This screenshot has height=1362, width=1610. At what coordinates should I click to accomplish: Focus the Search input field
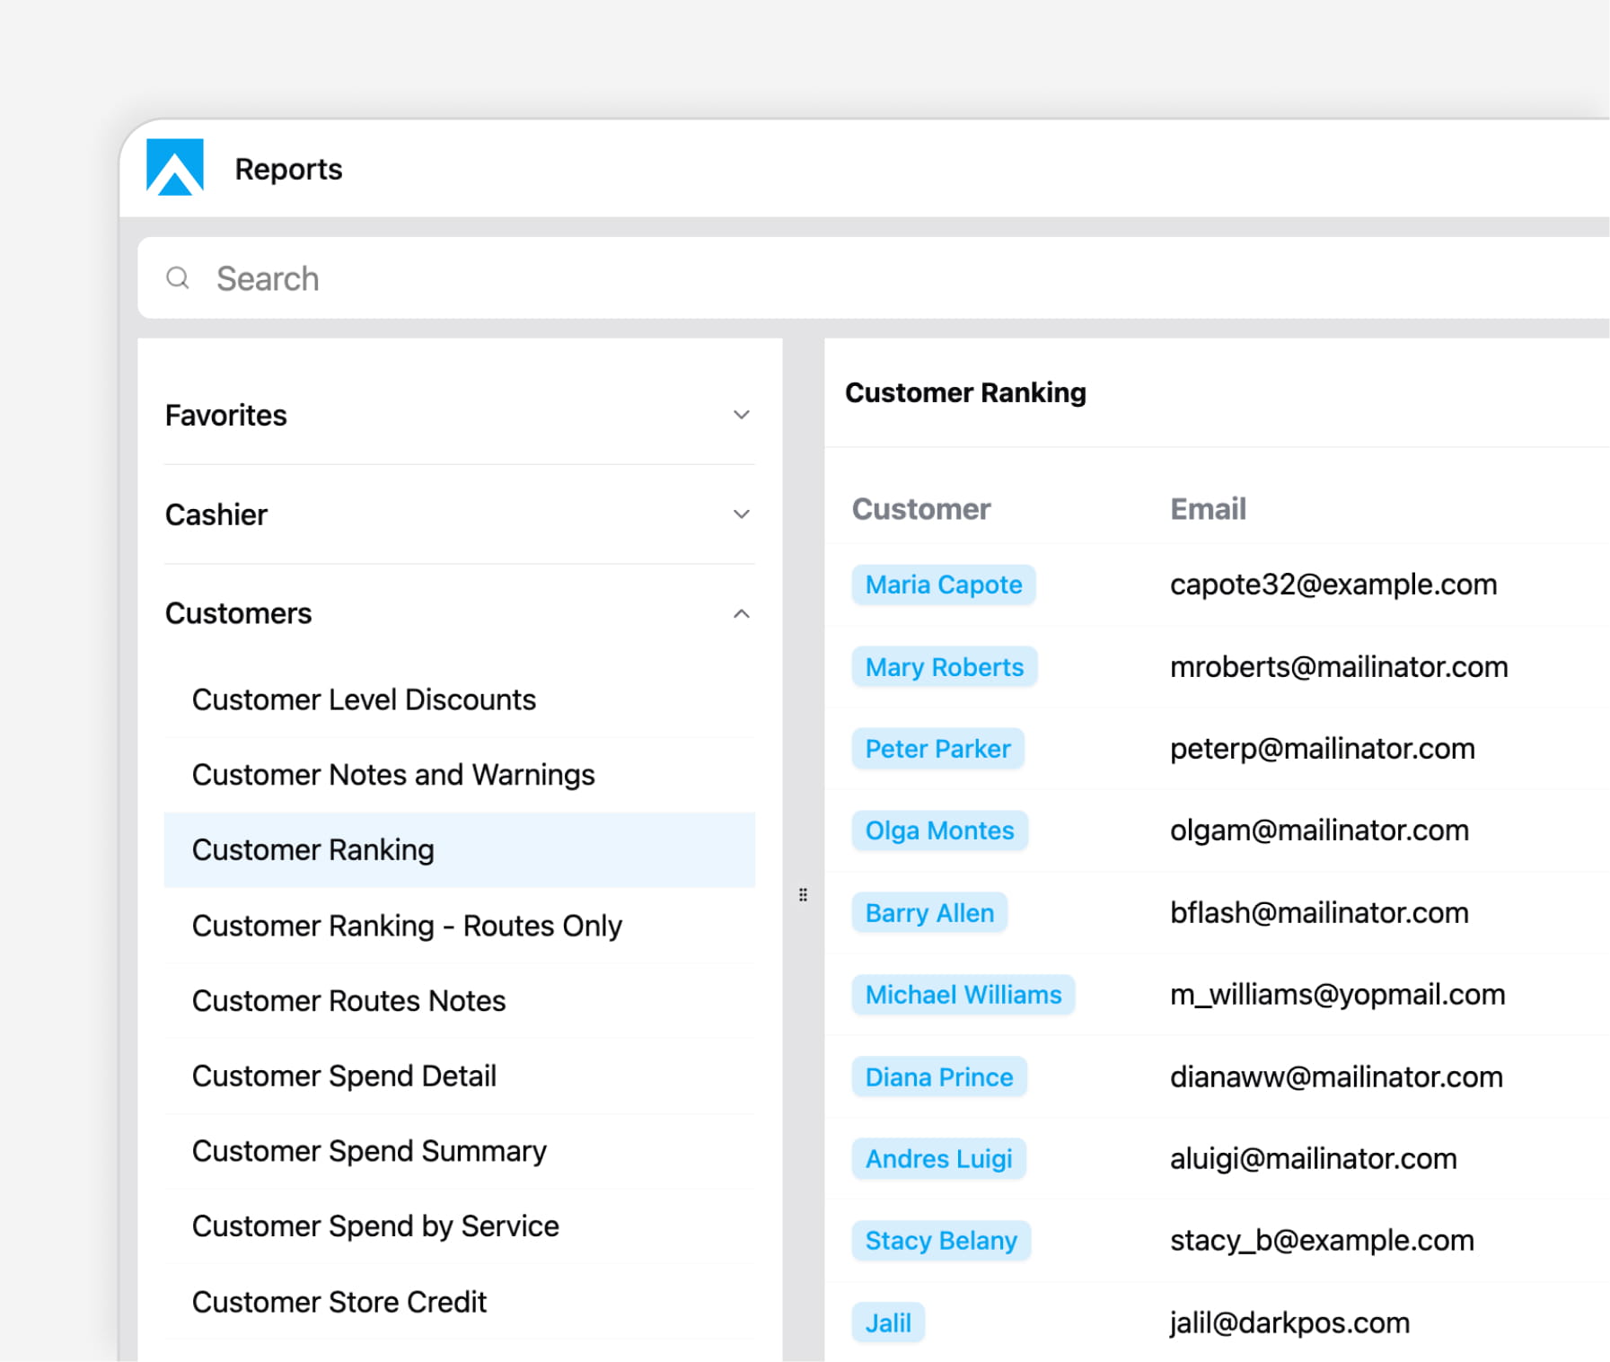point(874,278)
